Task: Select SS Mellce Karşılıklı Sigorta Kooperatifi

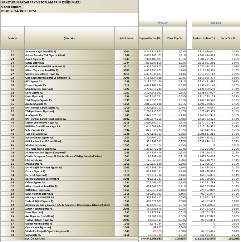Action: point(69,231)
